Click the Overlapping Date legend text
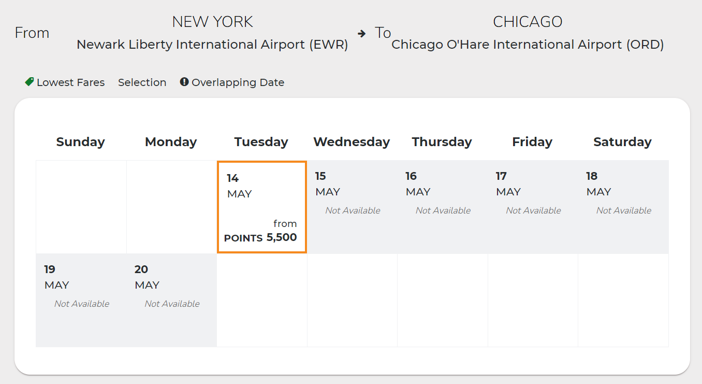 pos(238,82)
